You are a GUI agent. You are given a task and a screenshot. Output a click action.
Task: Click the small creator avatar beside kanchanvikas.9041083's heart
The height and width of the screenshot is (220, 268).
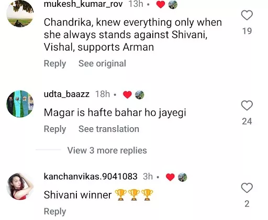182,177
